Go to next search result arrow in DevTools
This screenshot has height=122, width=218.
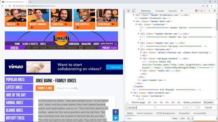coord(196,107)
